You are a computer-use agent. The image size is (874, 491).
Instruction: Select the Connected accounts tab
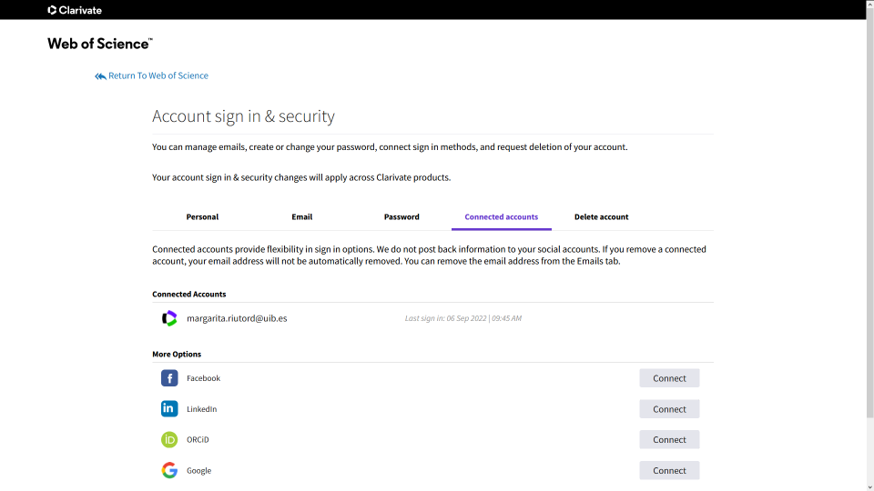click(502, 217)
